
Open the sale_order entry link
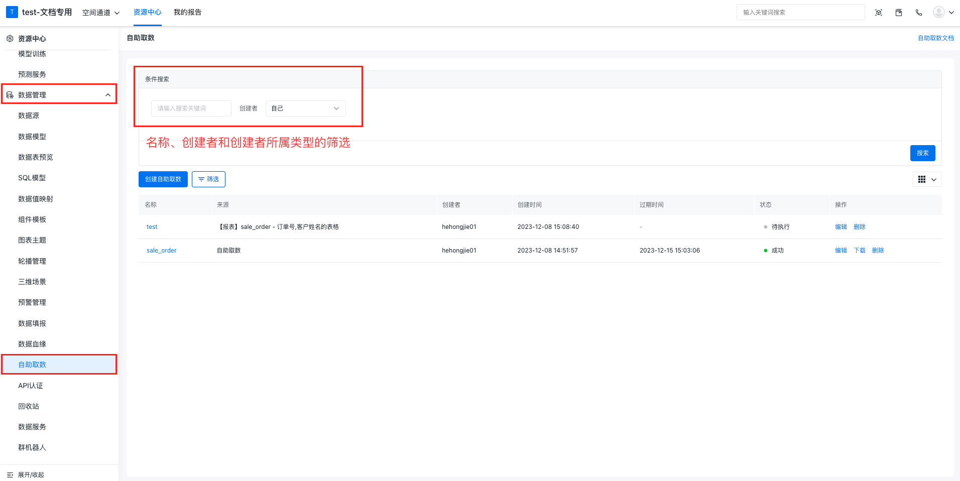(x=162, y=251)
